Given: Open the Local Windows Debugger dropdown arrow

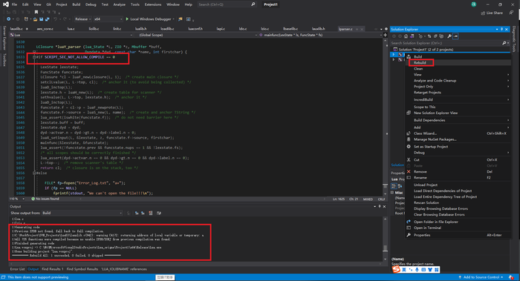Looking at the screenshot, I should click(x=173, y=19).
